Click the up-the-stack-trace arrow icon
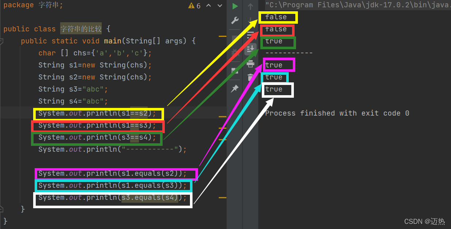Image resolution: width=451 pixels, height=229 pixels. pyautogui.click(x=250, y=6)
